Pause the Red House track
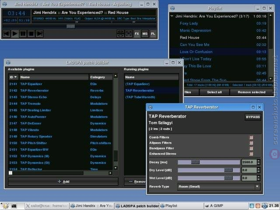Screen dimensions: 280x210 (23, 34)
